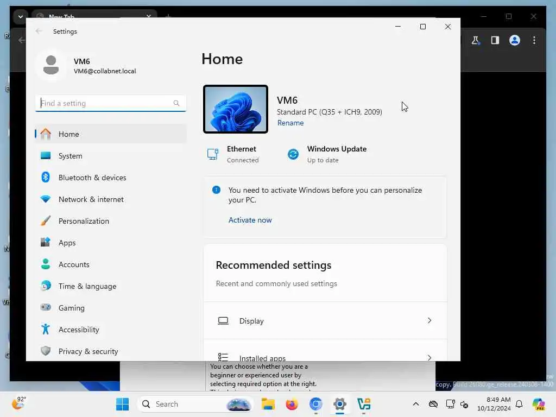Viewport: 556px width, 417px height.
Task: Click the VM6 desktop wallpaper thumbnail
Action: [x=236, y=109]
